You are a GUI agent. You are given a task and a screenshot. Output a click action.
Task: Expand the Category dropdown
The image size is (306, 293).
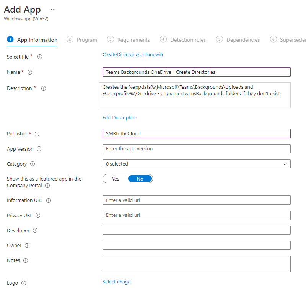tap(196, 164)
